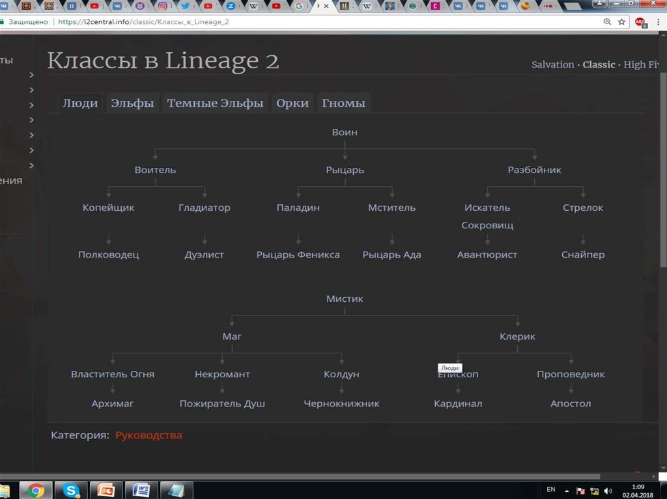Open Skype from the taskbar

[71, 490]
